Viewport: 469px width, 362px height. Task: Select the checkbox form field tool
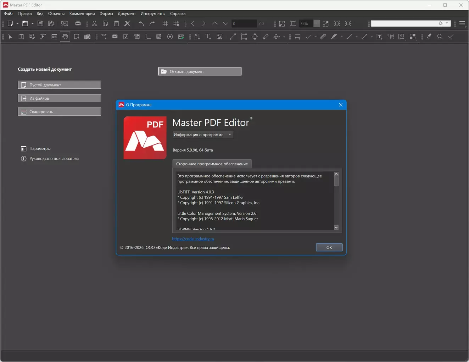(126, 37)
